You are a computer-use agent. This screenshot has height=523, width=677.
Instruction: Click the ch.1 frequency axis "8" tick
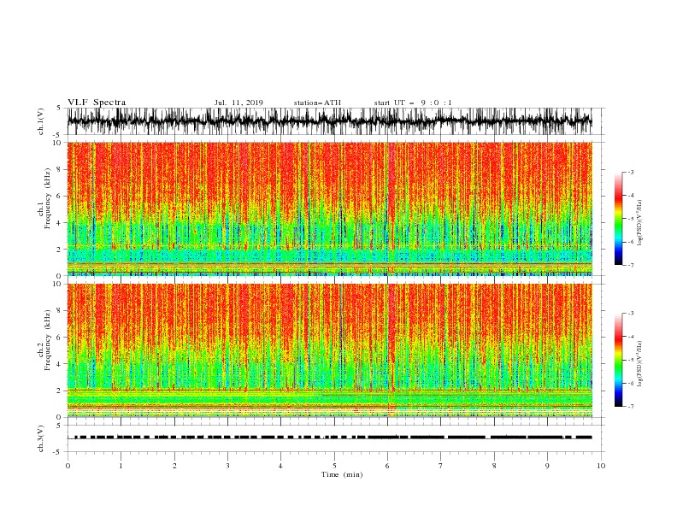tap(60, 169)
